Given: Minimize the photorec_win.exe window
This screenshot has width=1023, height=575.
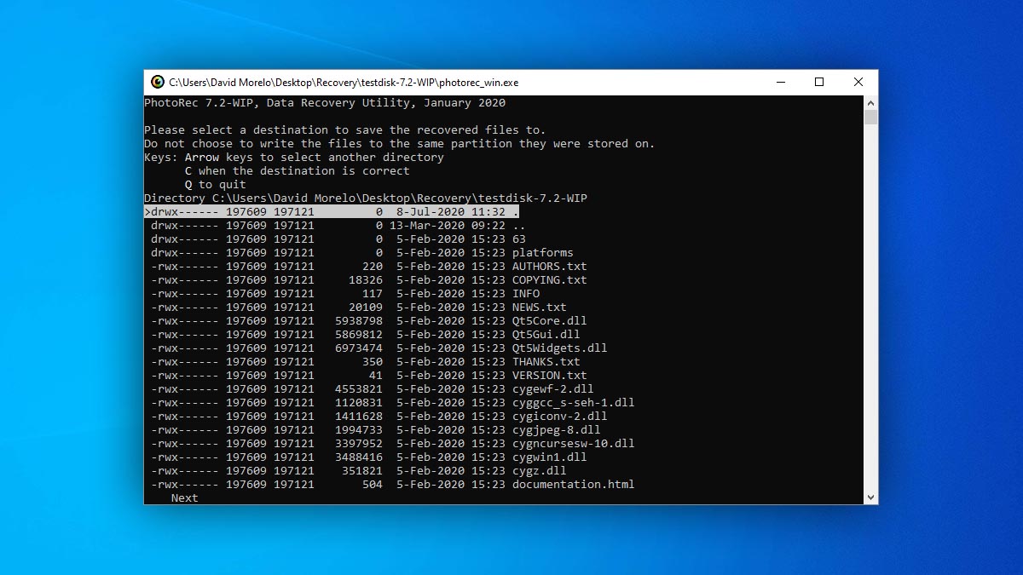Looking at the screenshot, I should [x=781, y=83].
